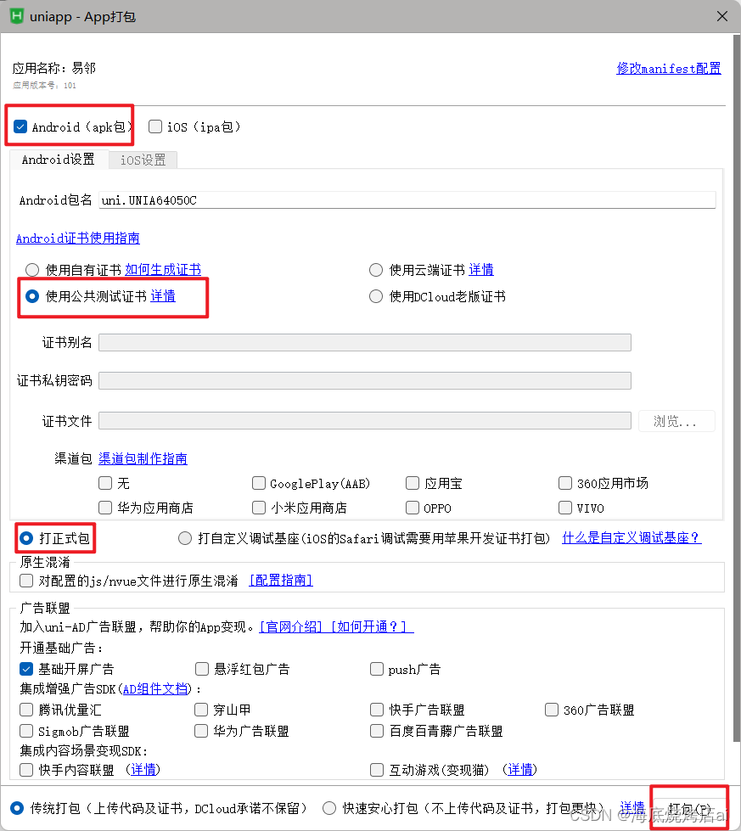741x831 pixels.
Task: Toggle 原生混淆 for js/nvue files
Action: pos(25,580)
